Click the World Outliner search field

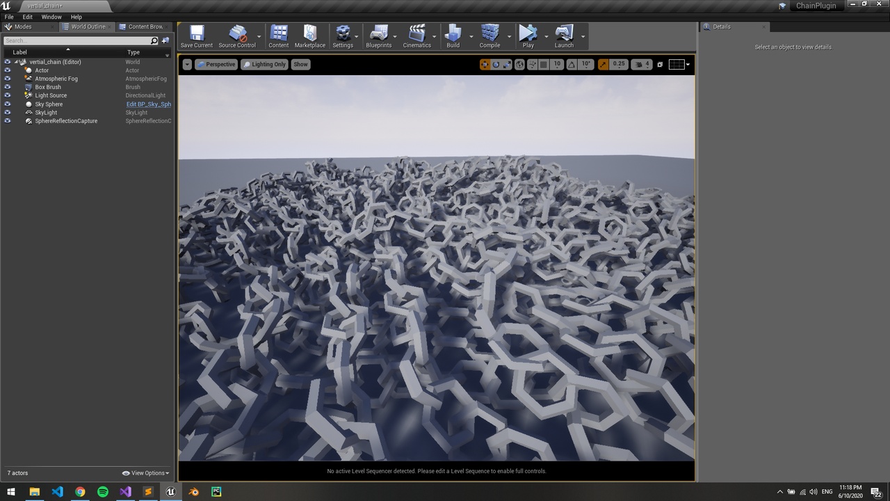[x=76, y=41]
